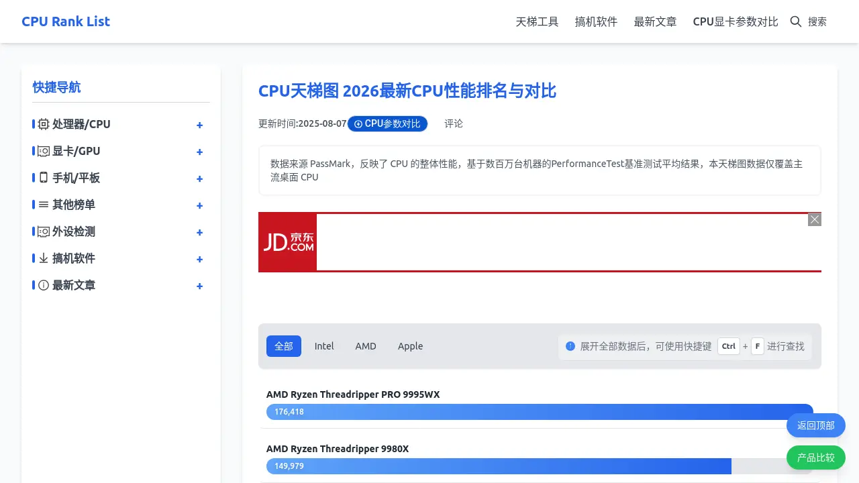Screen dimensions: 859x483
Task: Click the list-lines icon beside 其他榜单
Action: (44, 205)
